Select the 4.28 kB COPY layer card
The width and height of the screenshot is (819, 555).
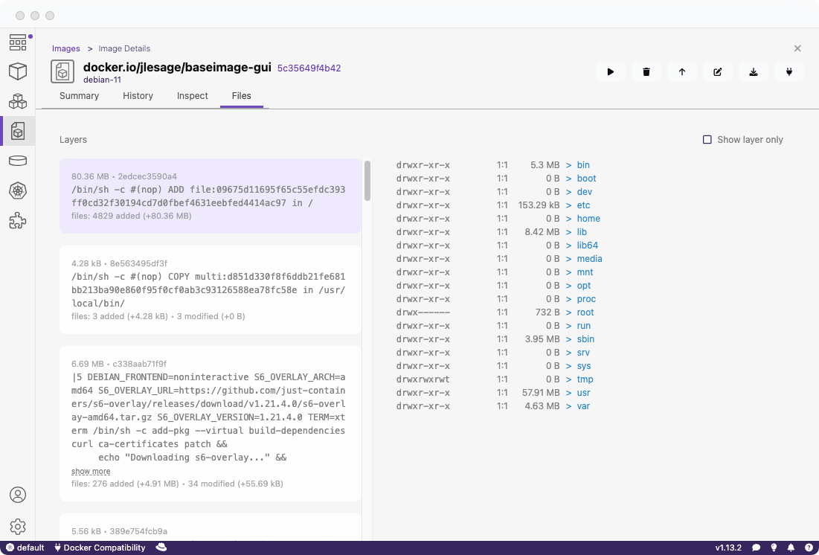[x=210, y=290]
